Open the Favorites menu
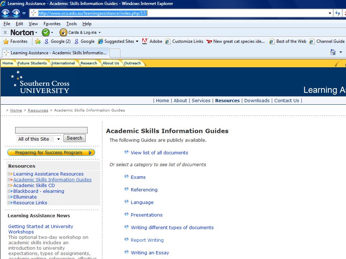Viewport: 346px width, 259px height. pyautogui.click(x=52, y=24)
